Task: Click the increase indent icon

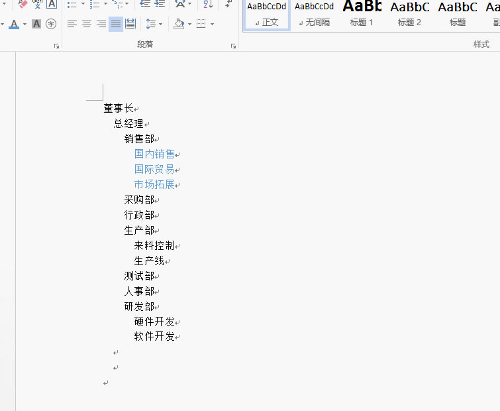Action: pos(161,4)
